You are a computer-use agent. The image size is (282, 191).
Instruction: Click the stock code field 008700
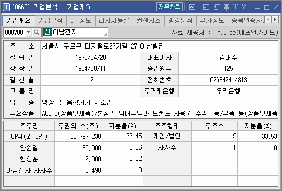pos(14,32)
